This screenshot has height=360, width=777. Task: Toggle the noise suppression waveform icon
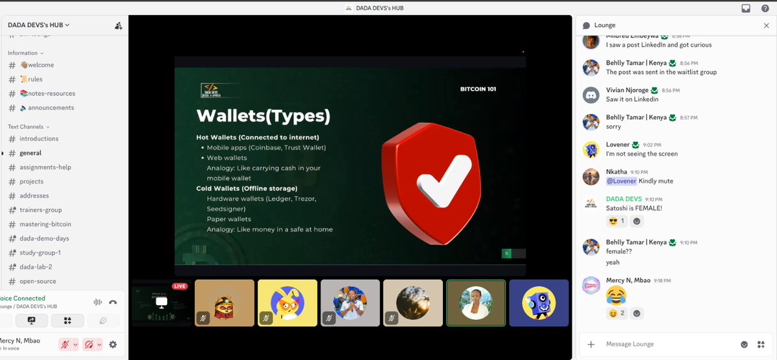pyautogui.click(x=98, y=302)
